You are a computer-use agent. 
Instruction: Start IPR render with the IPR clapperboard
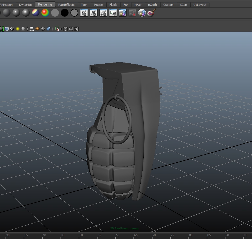[94, 13]
